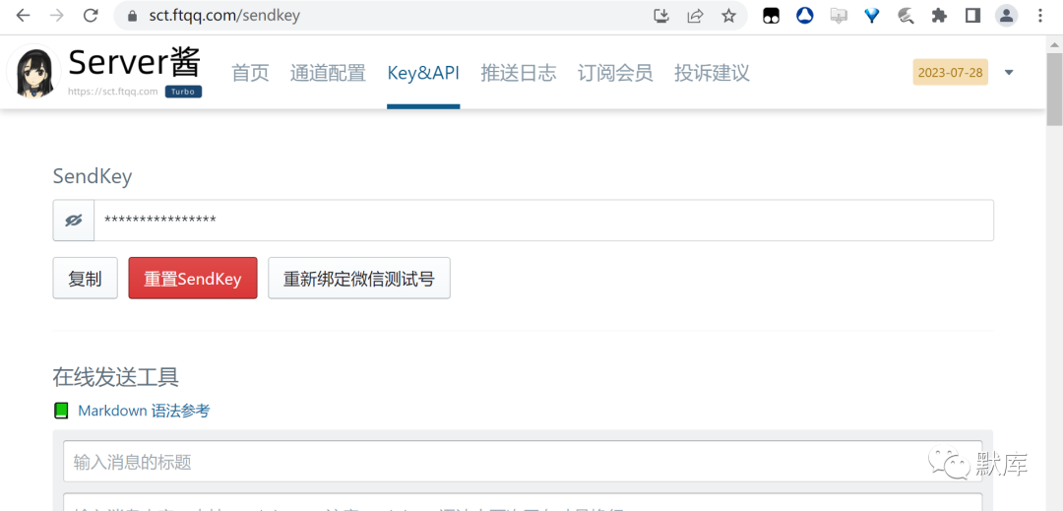Go forward with the browser forward arrow

57,16
